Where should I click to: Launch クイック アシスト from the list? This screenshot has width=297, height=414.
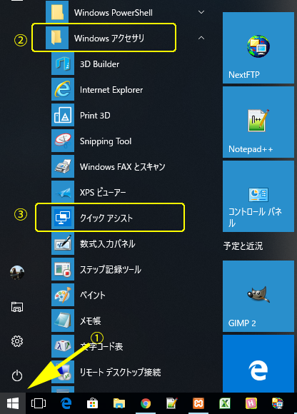(106, 218)
